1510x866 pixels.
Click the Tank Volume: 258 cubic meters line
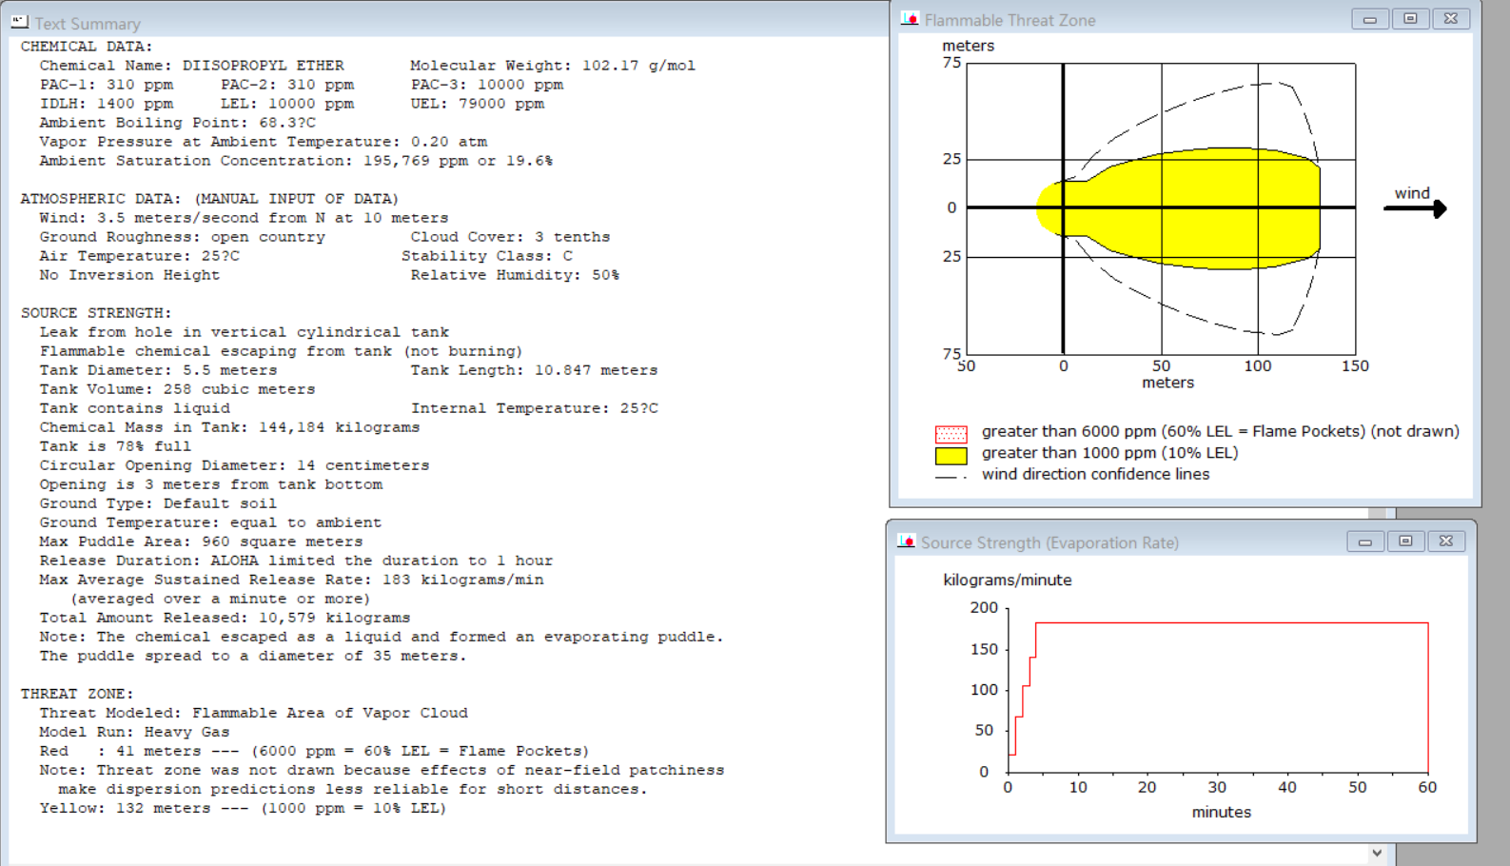(x=177, y=389)
